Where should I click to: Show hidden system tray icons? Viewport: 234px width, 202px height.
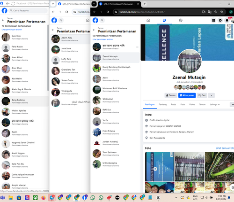(176, 198)
